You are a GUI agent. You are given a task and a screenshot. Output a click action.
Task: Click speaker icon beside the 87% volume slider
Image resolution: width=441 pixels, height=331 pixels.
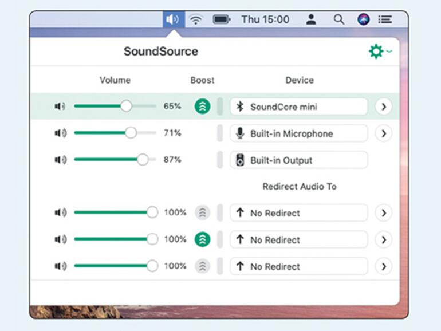click(60, 160)
